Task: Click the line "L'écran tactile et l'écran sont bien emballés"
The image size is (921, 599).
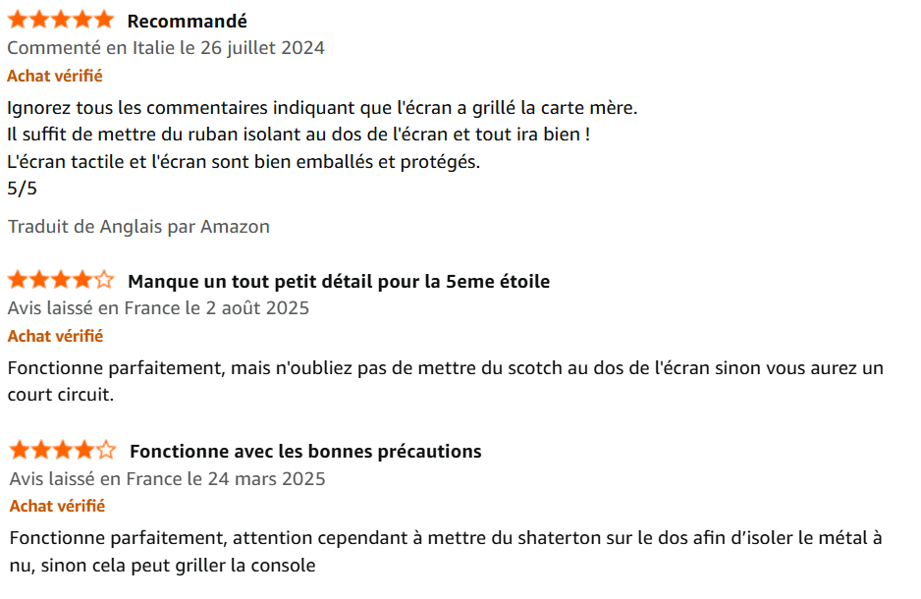Action: tap(244, 162)
